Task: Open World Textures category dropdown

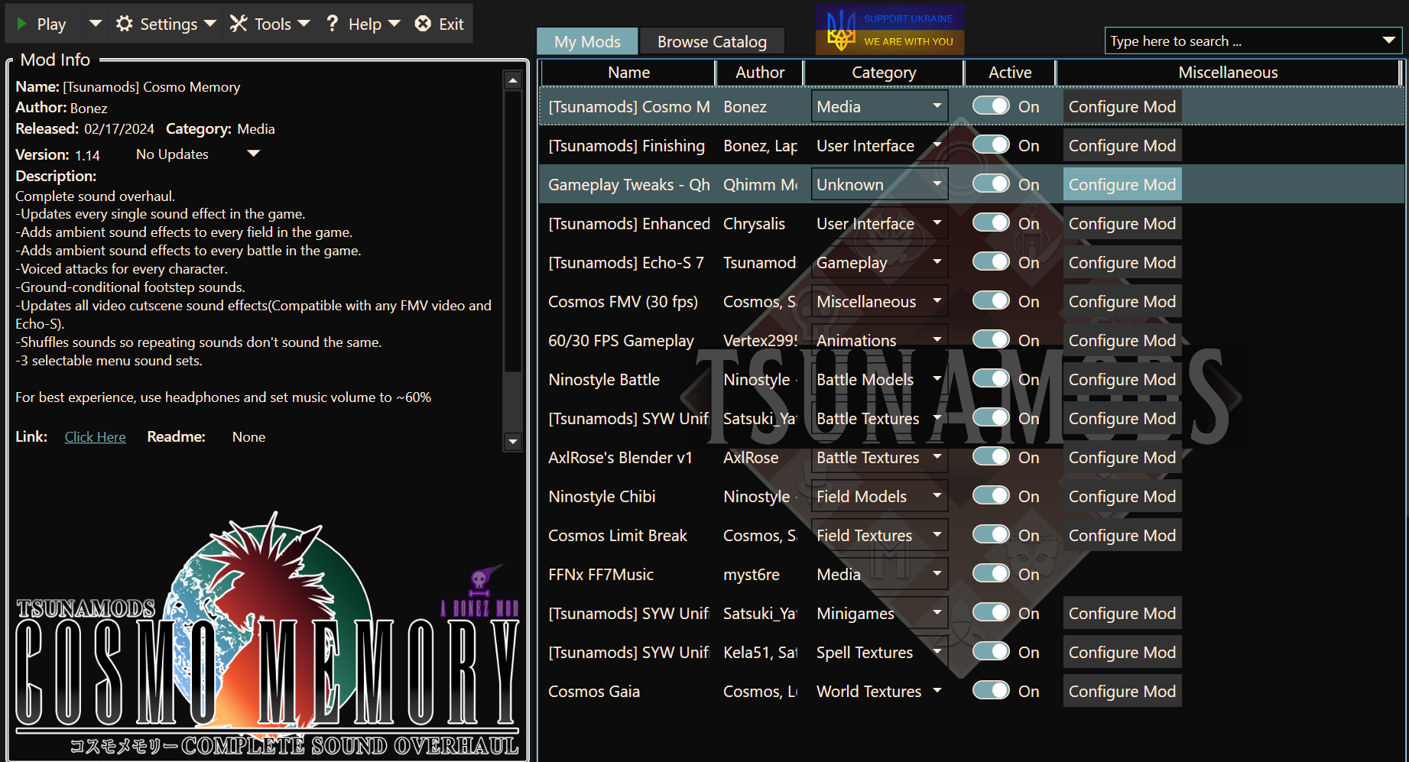Action: 879,691
